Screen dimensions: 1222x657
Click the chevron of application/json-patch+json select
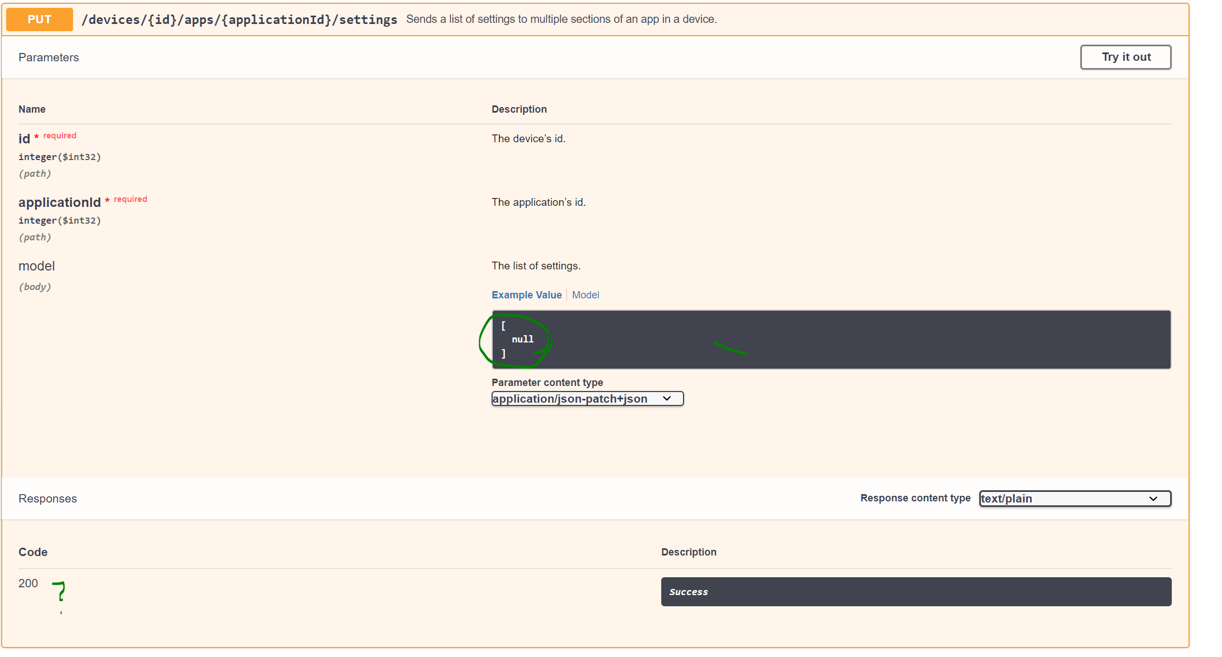tap(667, 399)
